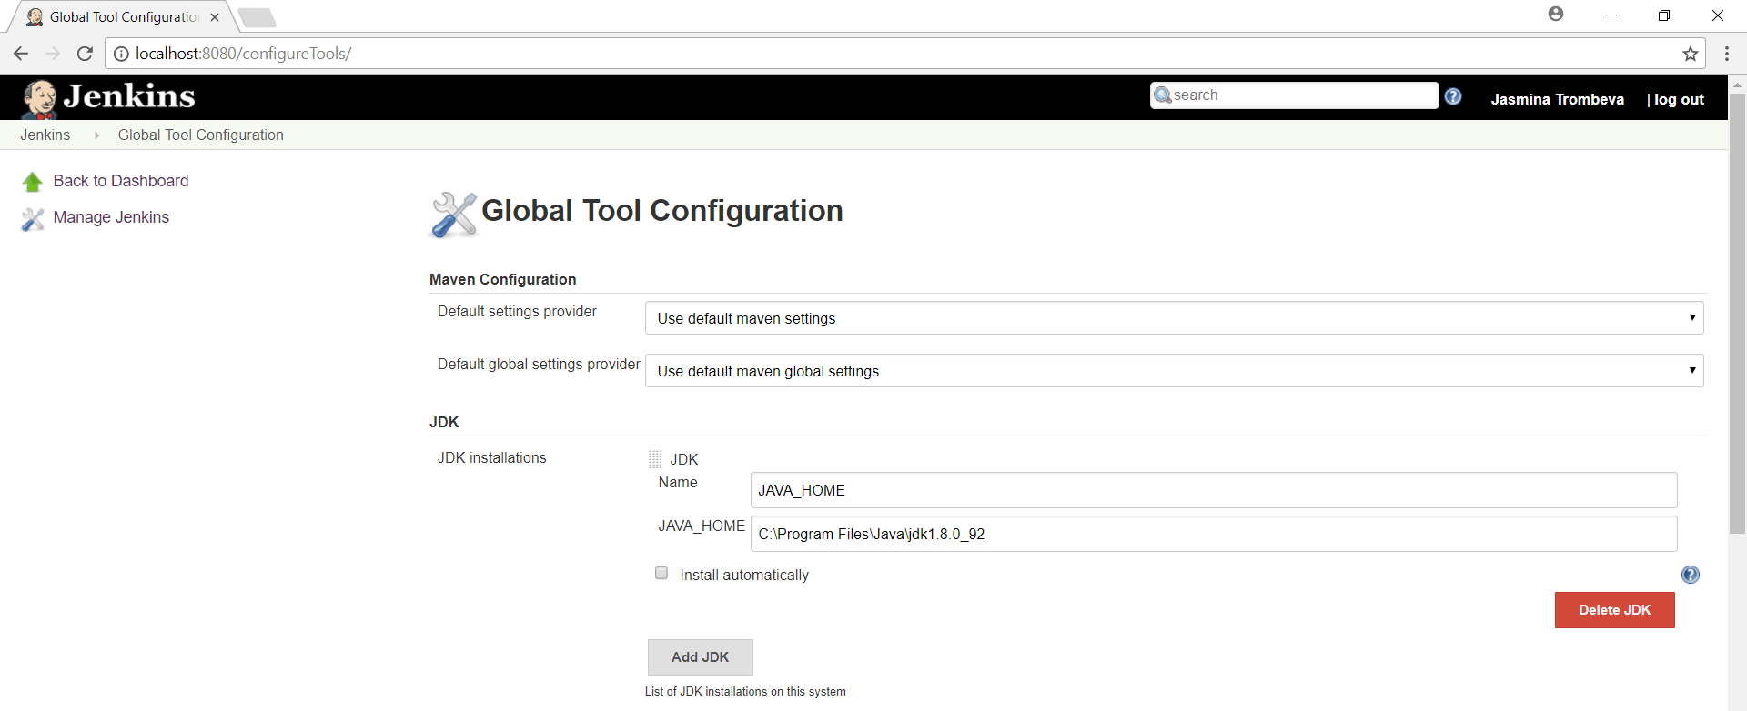Click the 'Default settings provider' label
The image size is (1747, 711).
(x=517, y=311)
